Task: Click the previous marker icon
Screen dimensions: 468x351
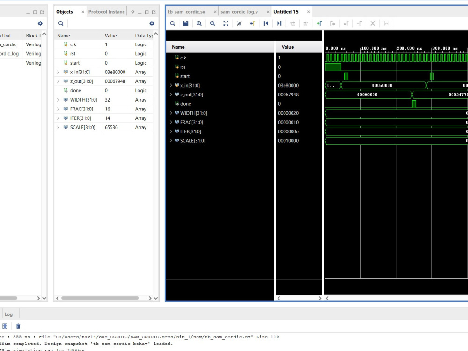Action: pyautogui.click(x=332, y=23)
